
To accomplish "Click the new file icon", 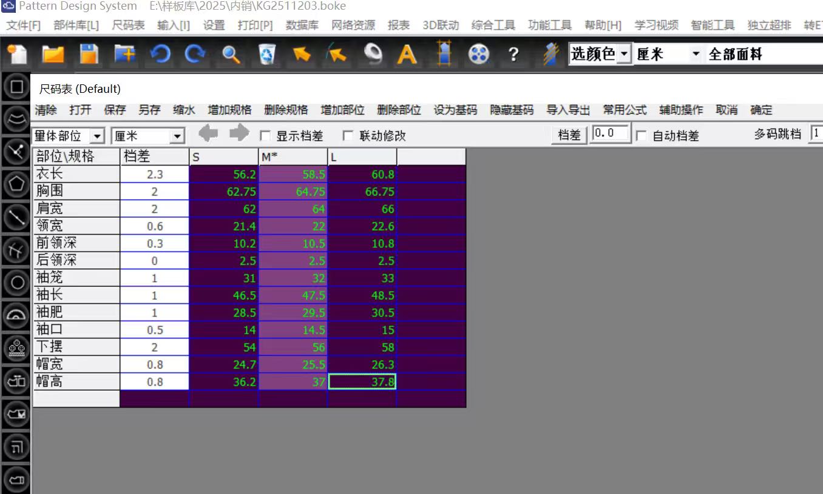I will tap(17, 55).
